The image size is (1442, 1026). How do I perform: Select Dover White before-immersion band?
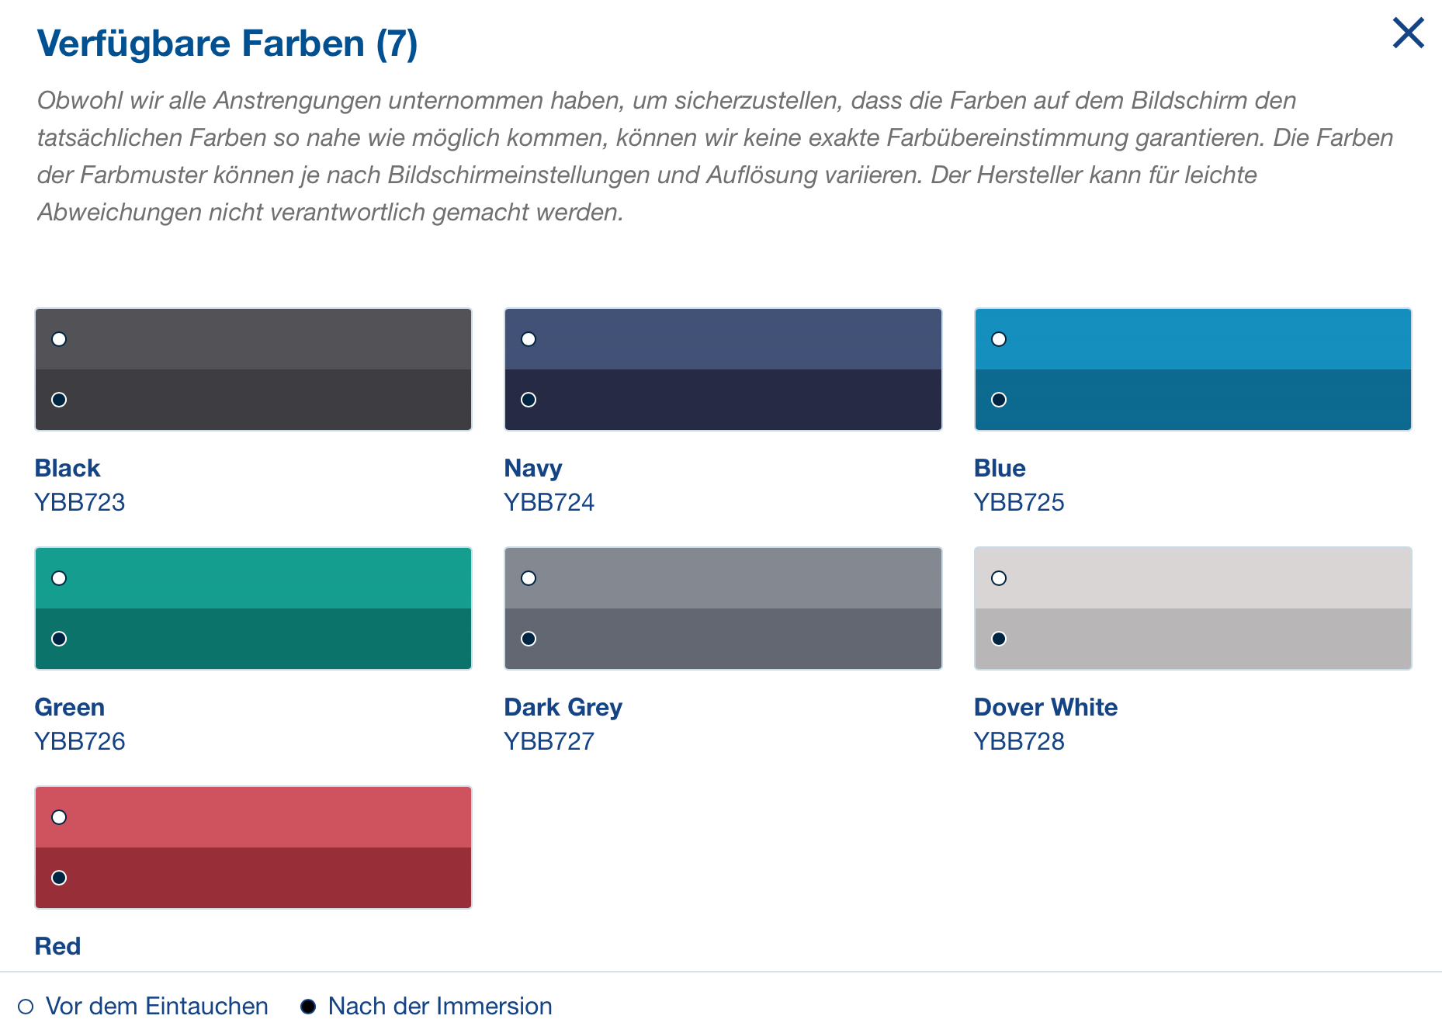pos(1192,578)
